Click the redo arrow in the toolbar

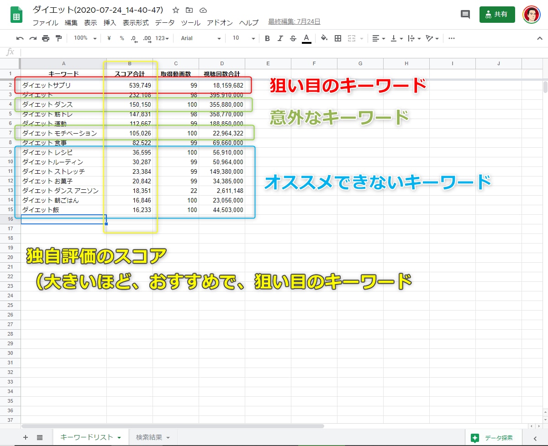click(33, 38)
